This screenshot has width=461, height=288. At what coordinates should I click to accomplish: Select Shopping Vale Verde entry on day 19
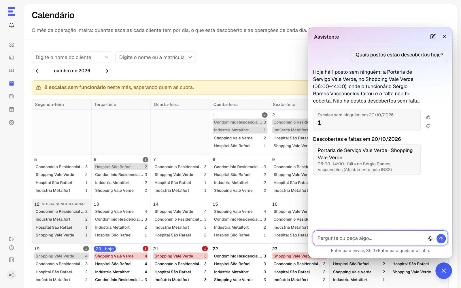tap(62, 256)
